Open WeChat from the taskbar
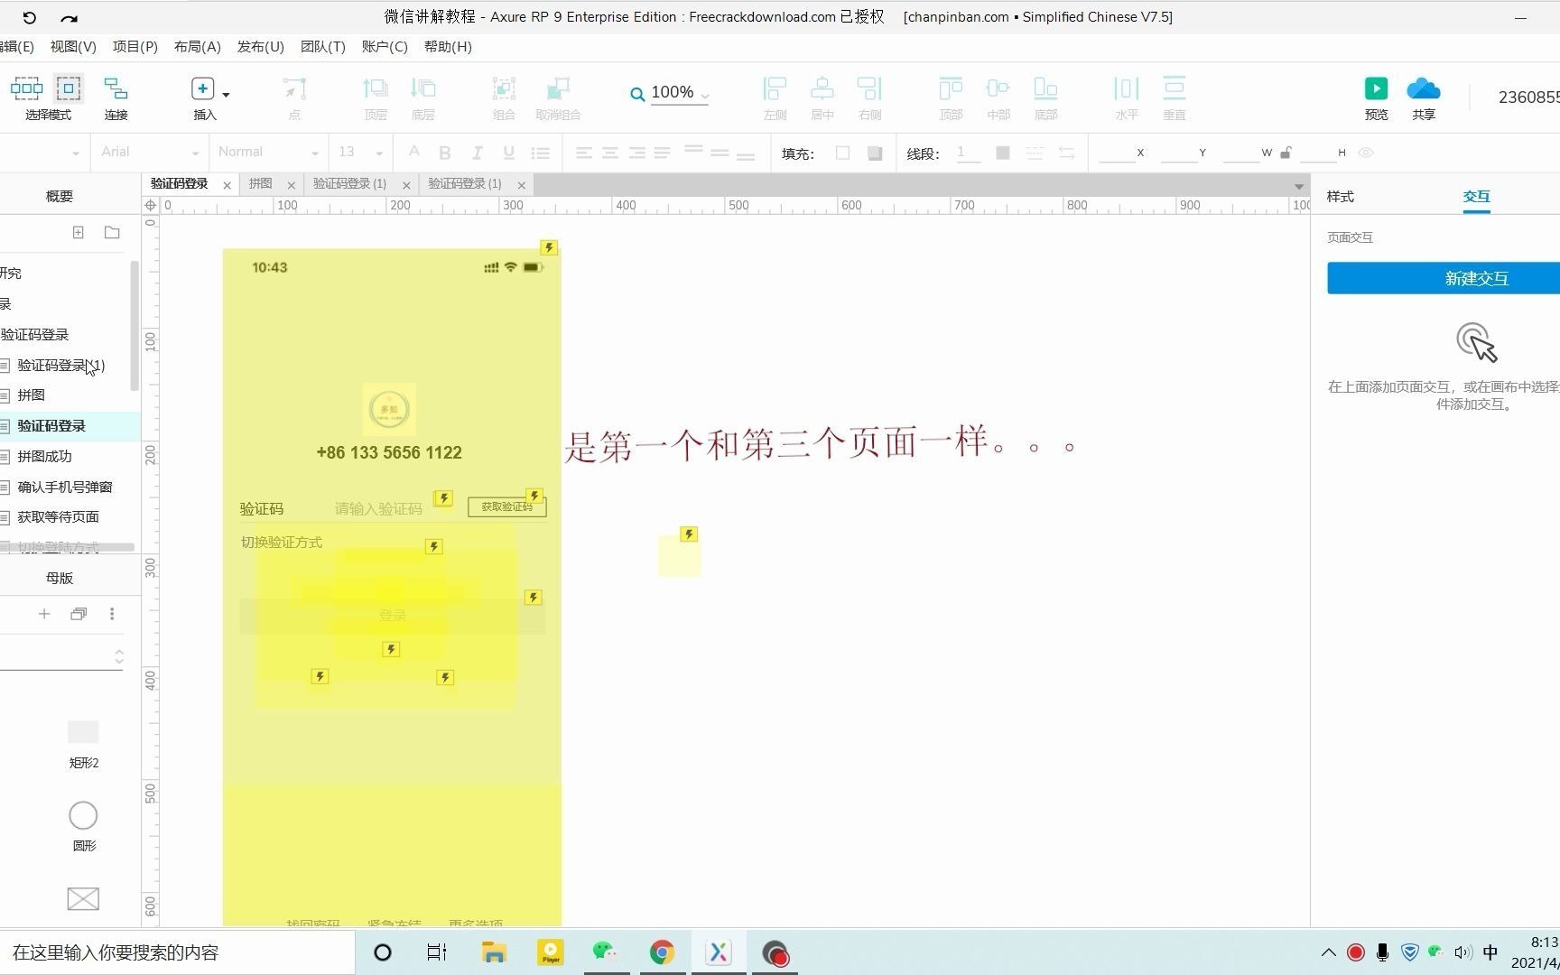This screenshot has height=975, width=1560. click(605, 952)
